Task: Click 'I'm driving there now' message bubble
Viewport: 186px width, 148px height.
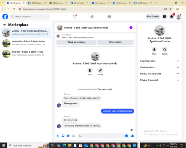Action: pyautogui.click(x=82, y=126)
